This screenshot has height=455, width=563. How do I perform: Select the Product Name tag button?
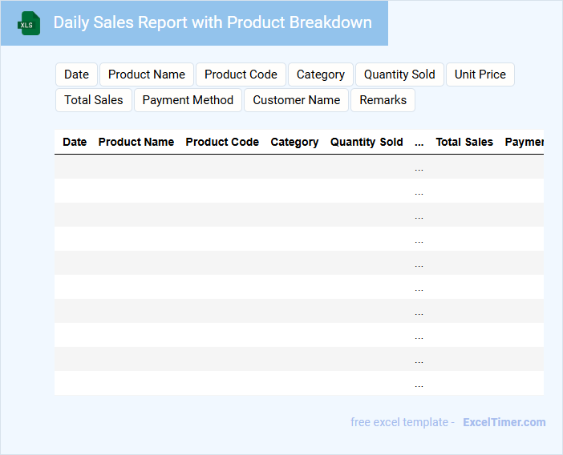click(x=147, y=74)
